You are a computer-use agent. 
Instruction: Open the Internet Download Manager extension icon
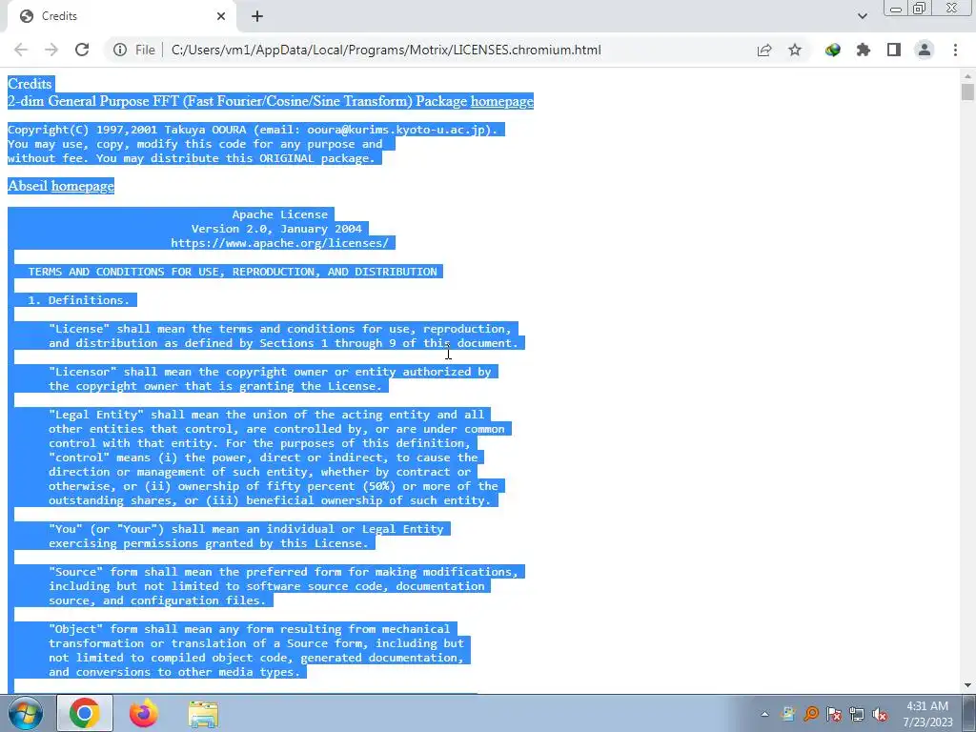833,50
